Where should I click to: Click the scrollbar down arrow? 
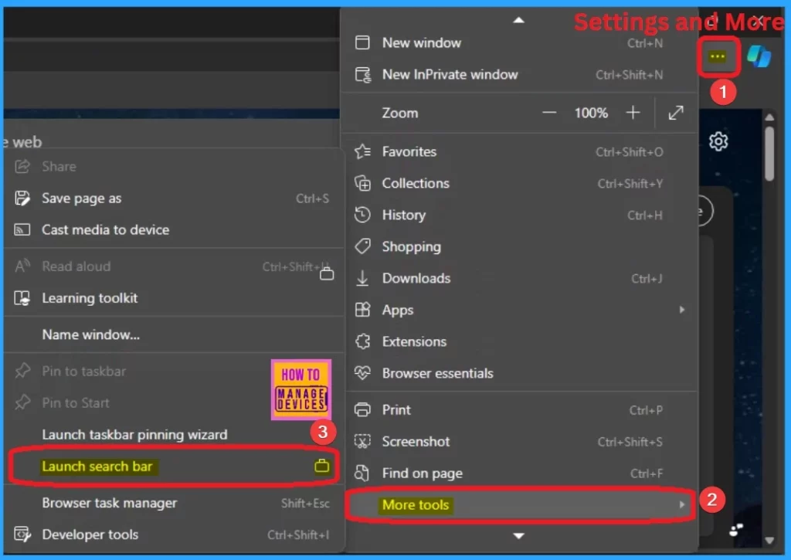coord(769,541)
